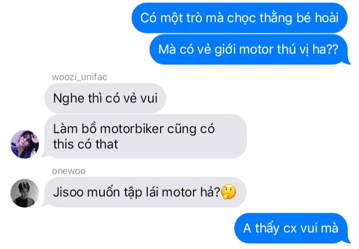Select the 'Làm bồ motorbiker cũng có' message bubble
The height and width of the screenshot is (249, 359).
pos(144,136)
